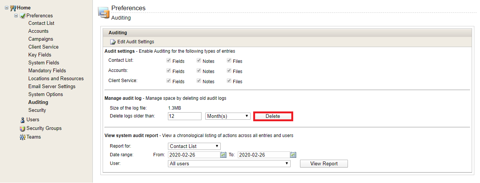Toggle the Accounts Notes checkbox
Screen dimensions: 480x183
[198, 71]
